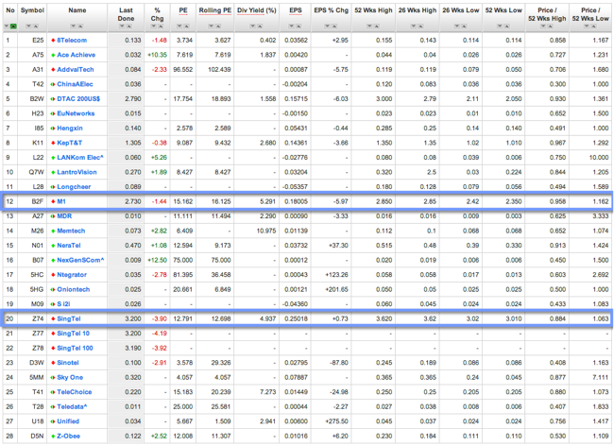Click the underlined PE column header

(183, 10)
